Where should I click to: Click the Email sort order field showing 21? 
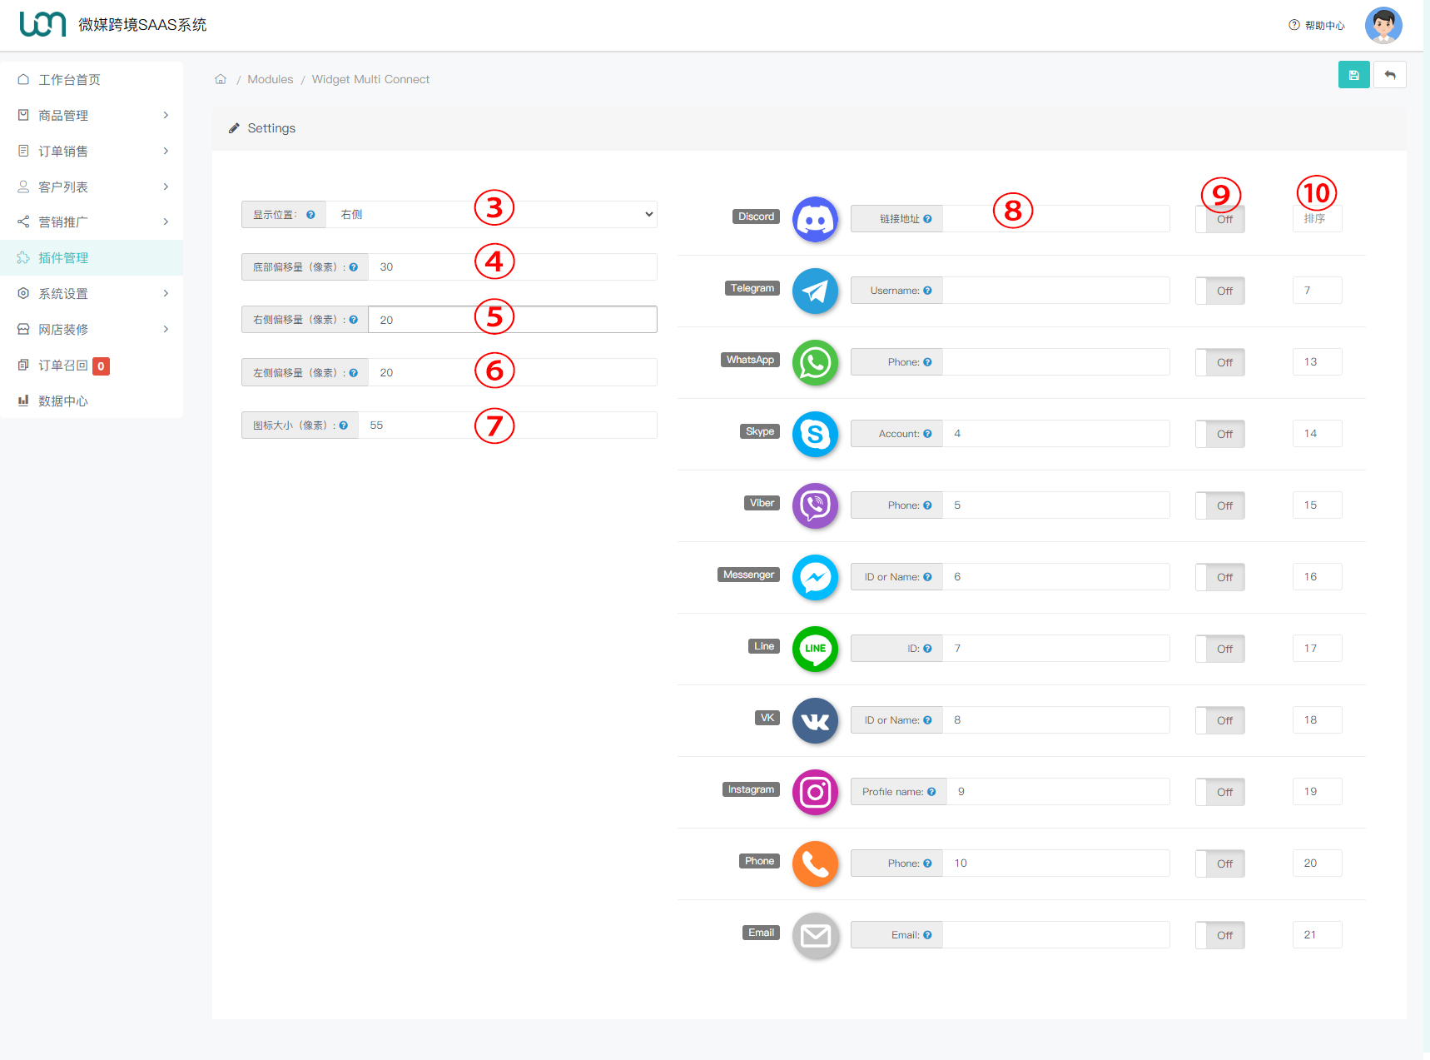coord(1318,935)
